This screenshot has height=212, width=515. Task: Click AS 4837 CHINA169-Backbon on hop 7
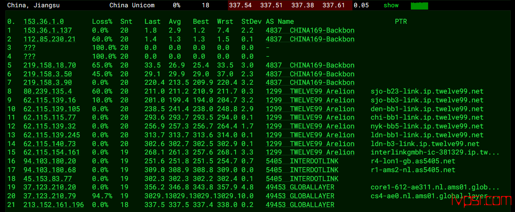[x=310, y=82]
